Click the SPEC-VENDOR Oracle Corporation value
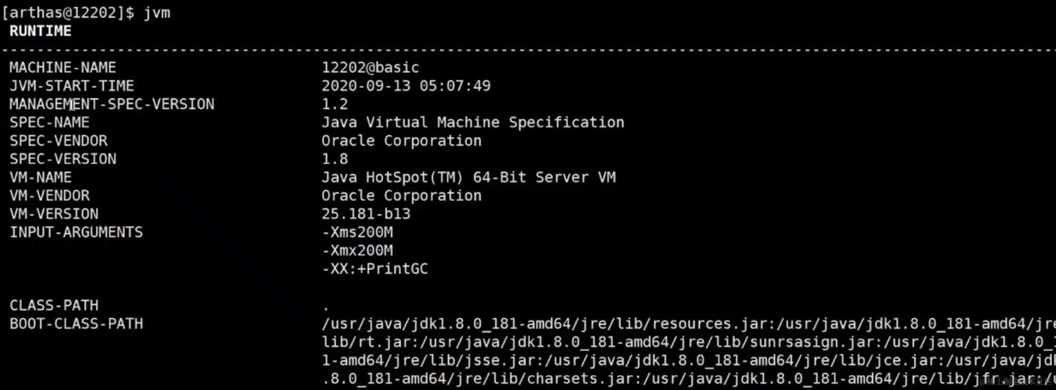 pyautogui.click(x=401, y=141)
